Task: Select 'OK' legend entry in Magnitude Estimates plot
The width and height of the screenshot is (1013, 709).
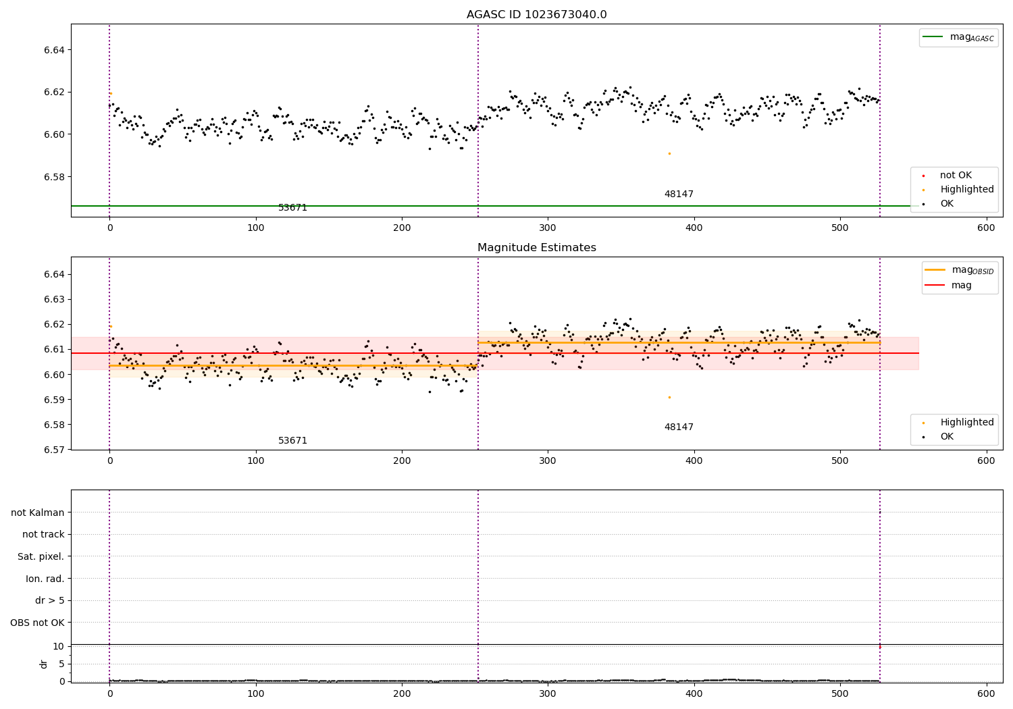Action: point(937,437)
